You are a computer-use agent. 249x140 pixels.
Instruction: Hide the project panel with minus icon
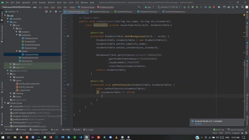point(60,12)
